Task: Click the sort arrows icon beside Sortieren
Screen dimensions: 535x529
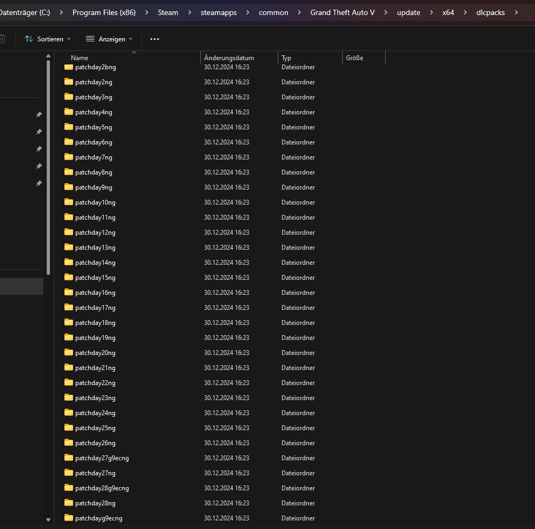Action: [29, 39]
